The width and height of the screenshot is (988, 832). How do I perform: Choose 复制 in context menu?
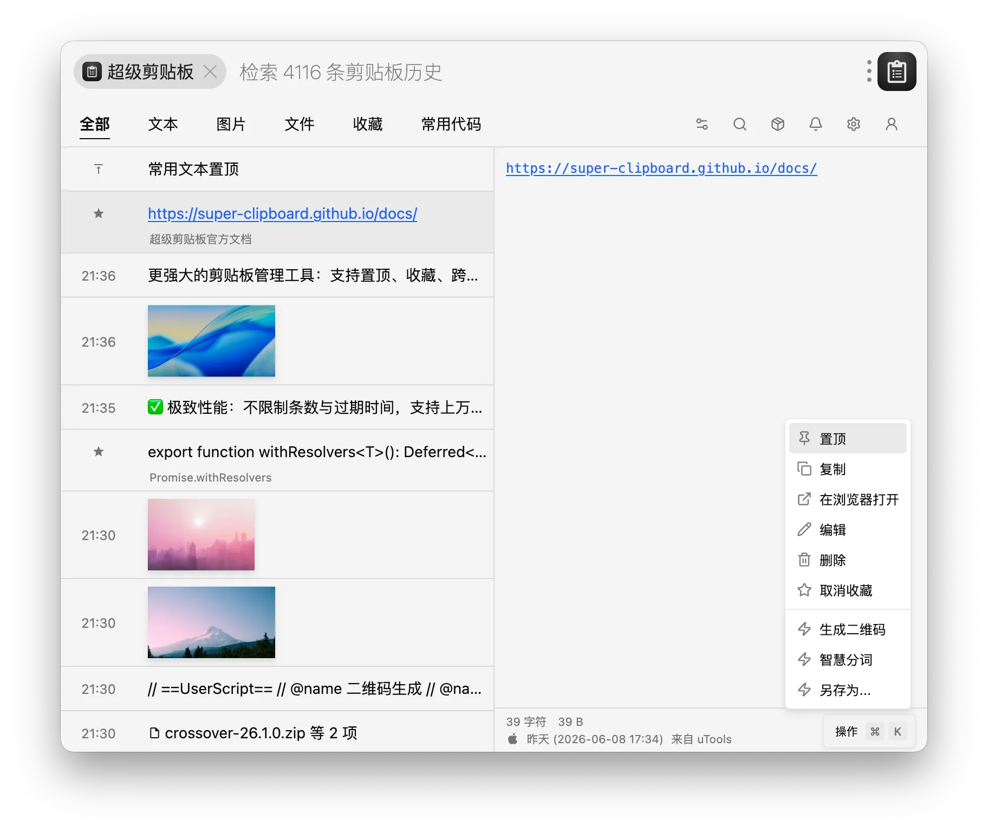pos(848,469)
